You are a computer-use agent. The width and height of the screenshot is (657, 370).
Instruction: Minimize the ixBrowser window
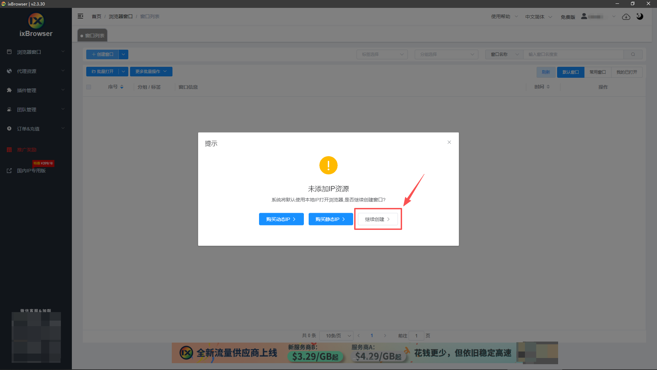(x=617, y=4)
